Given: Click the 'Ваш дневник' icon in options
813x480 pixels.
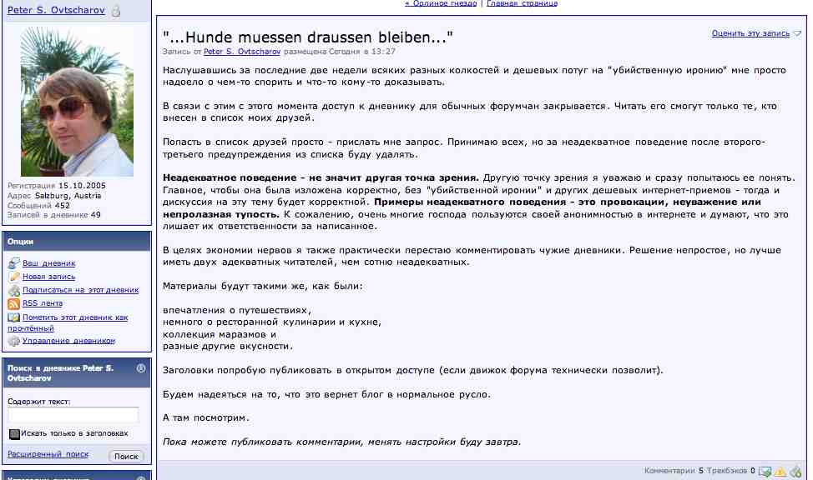Looking at the screenshot, I should [13, 263].
